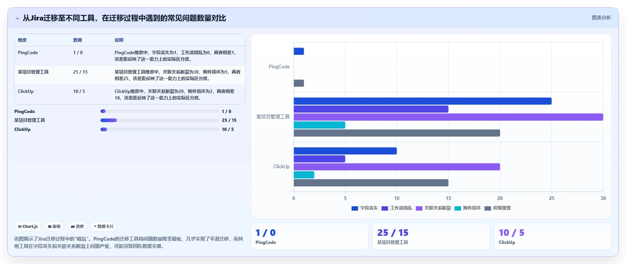Click the 数据 column header

(77, 40)
